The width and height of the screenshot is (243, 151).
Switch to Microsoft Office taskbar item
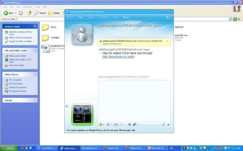pos(157,148)
